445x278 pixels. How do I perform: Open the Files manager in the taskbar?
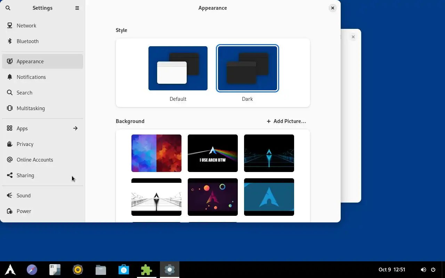101,270
